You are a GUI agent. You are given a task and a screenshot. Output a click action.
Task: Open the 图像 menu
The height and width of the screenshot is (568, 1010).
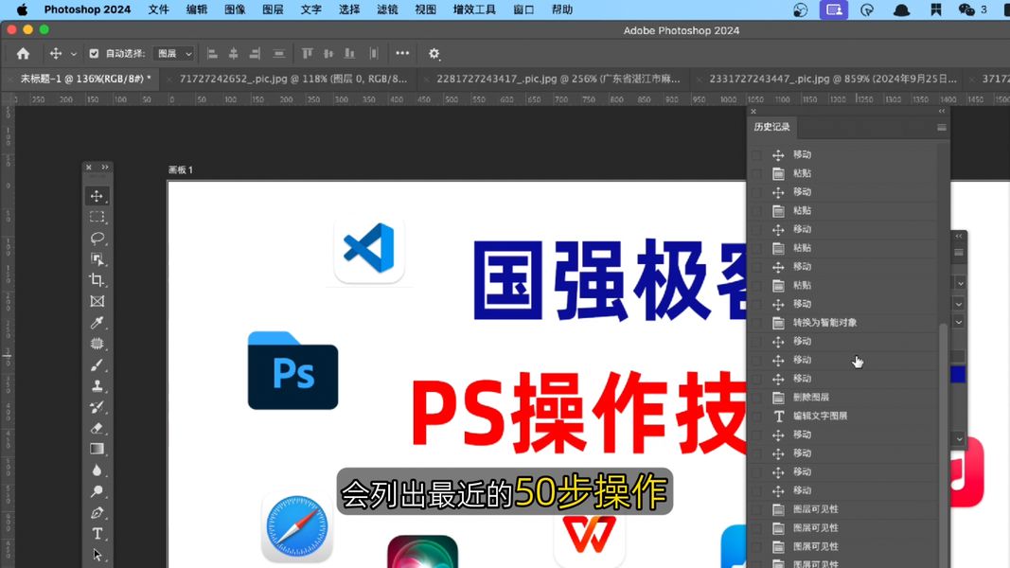(x=235, y=9)
